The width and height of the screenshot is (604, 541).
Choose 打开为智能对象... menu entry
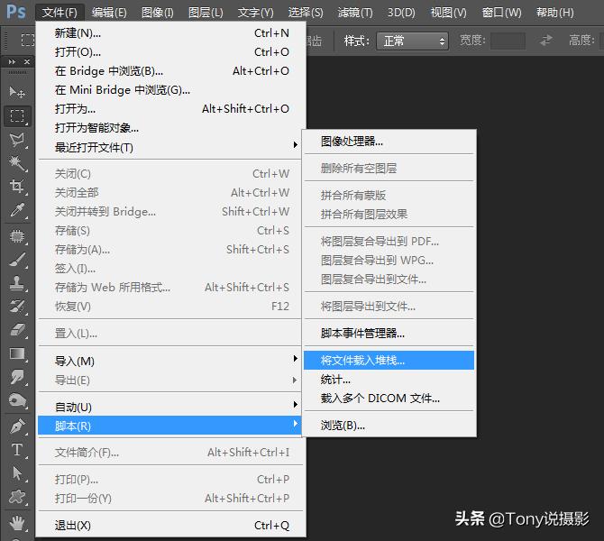point(171,127)
